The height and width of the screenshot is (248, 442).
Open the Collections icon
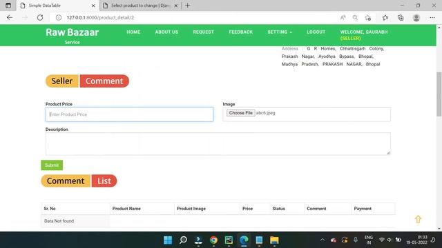point(401,17)
